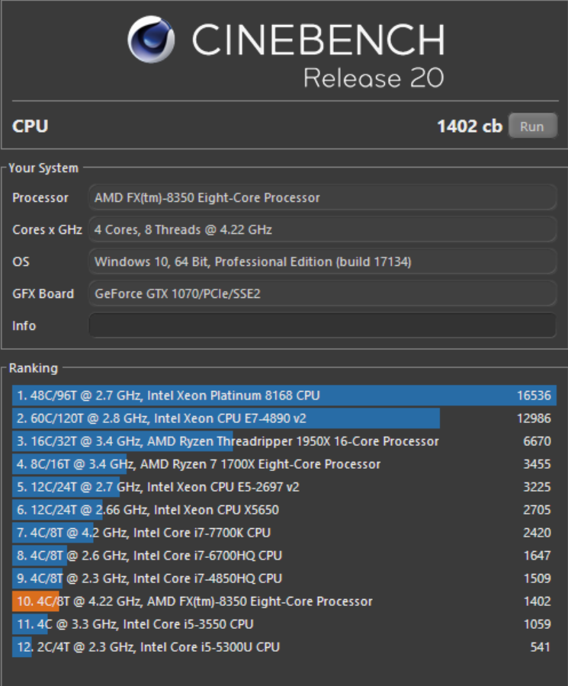Select the GFX Board GeForce field

[323, 293]
